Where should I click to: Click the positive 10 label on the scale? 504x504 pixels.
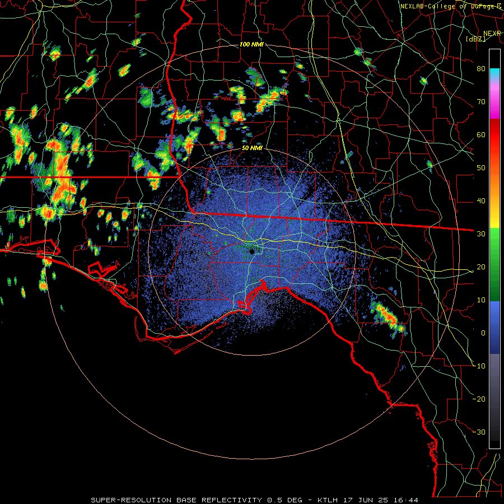click(x=481, y=300)
